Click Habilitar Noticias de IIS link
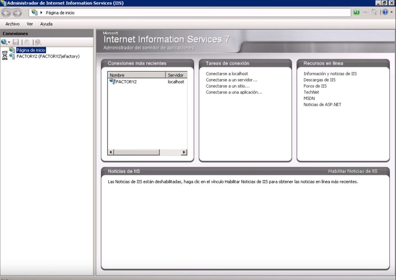This screenshot has height=280, width=396. 353,171
